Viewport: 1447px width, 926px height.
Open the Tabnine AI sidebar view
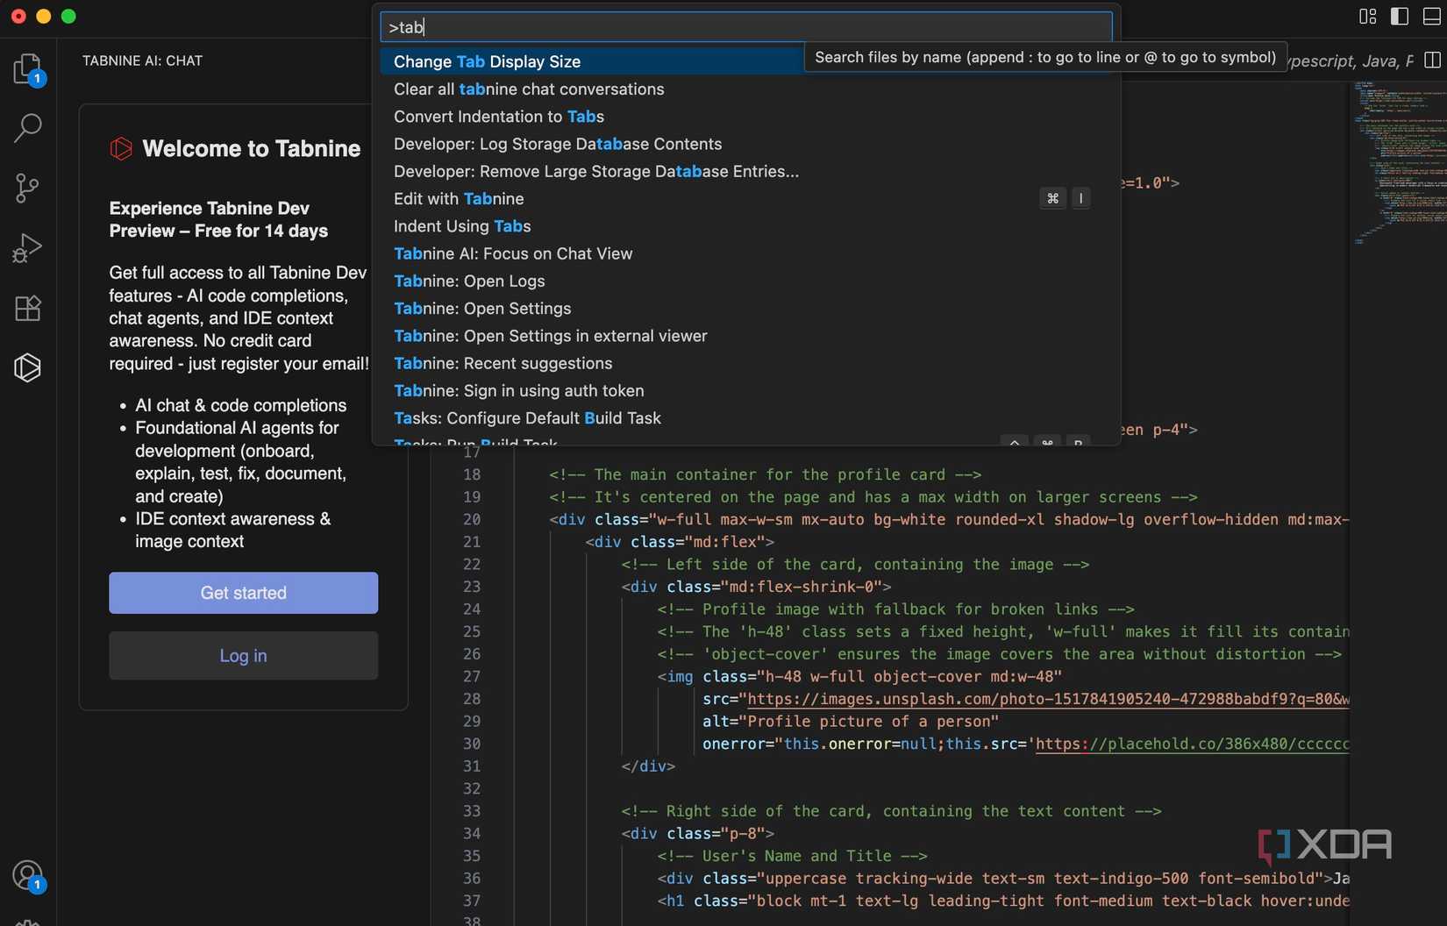(27, 367)
